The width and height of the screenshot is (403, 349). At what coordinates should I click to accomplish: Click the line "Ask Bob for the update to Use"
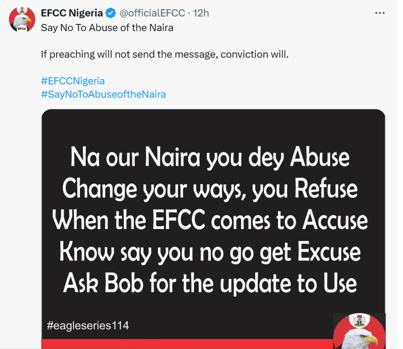[210, 282]
